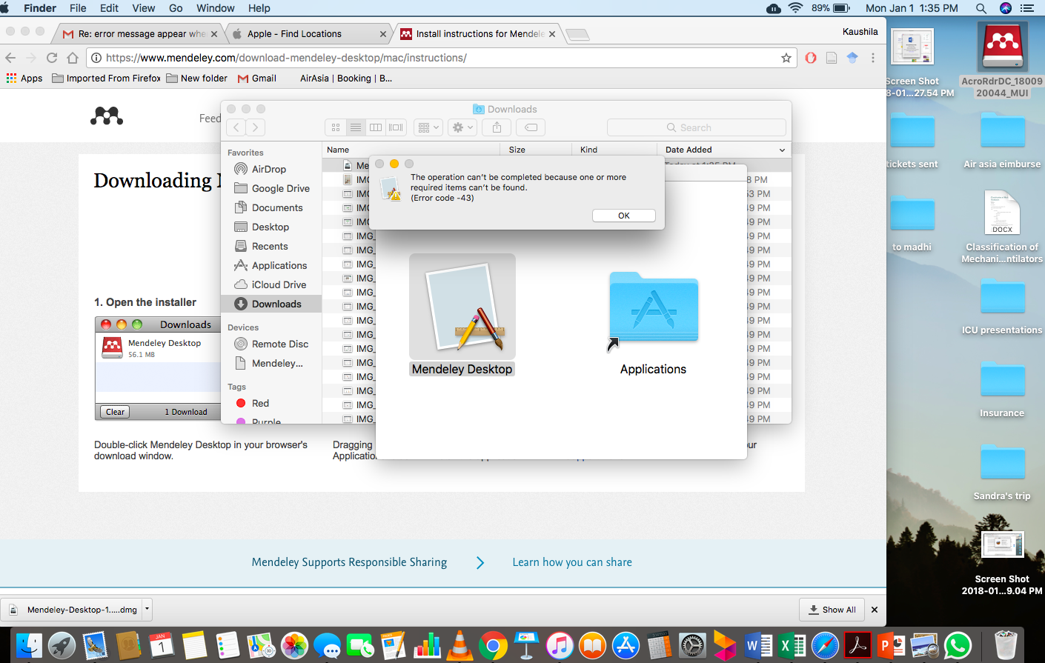Click the Wi-Fi status icon
Viewport: 1045px width, 663px height.
click(x=795, y=8)
